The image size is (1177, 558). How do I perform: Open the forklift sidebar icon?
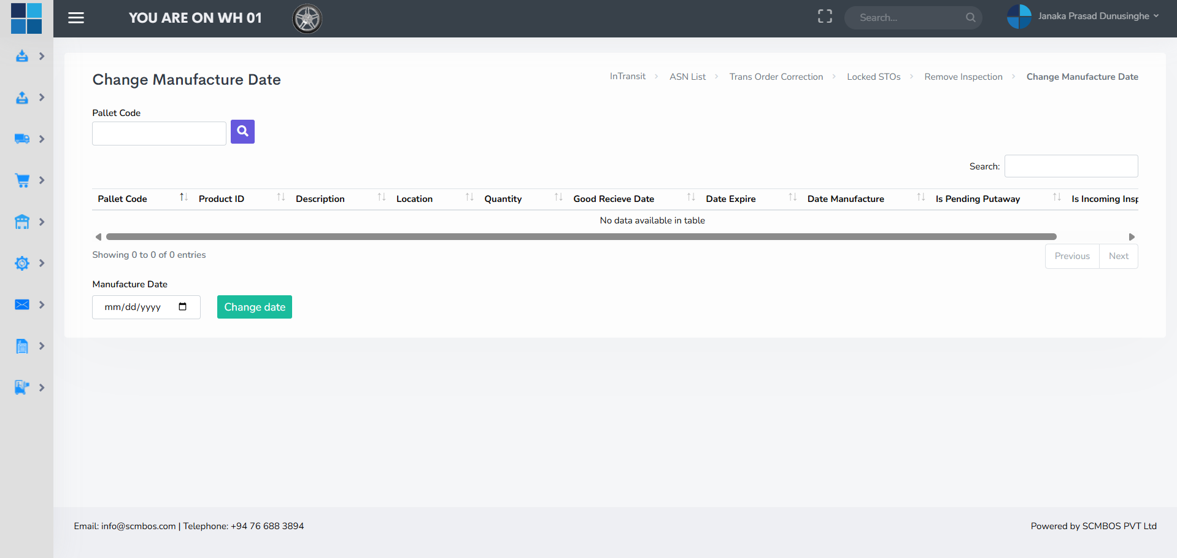click(22, 387)
